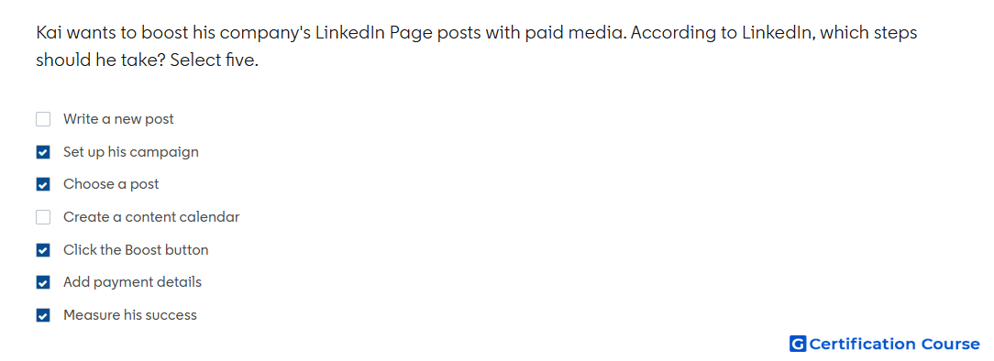Image resolution: width=994 pixels, height=361 pixels.
Task: Open the "Certification Course" text link
Action: point(894,344)
